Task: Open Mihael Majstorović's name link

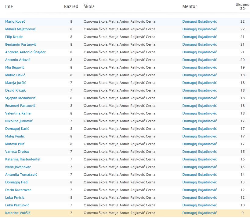Action: (x=20, y=29)
